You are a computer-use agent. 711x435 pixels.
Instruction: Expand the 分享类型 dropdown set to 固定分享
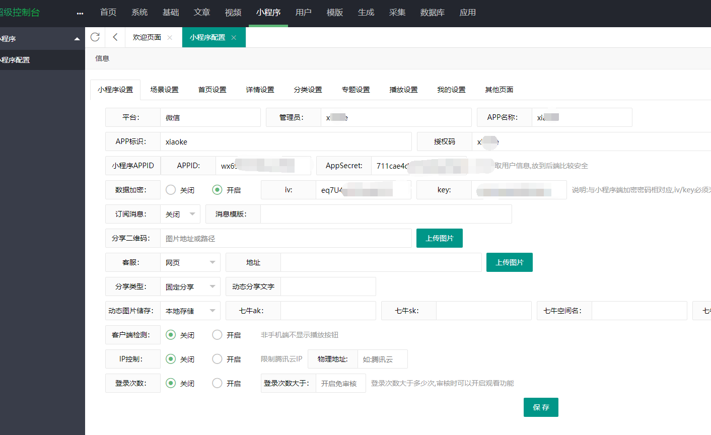[x=190, y=286]
